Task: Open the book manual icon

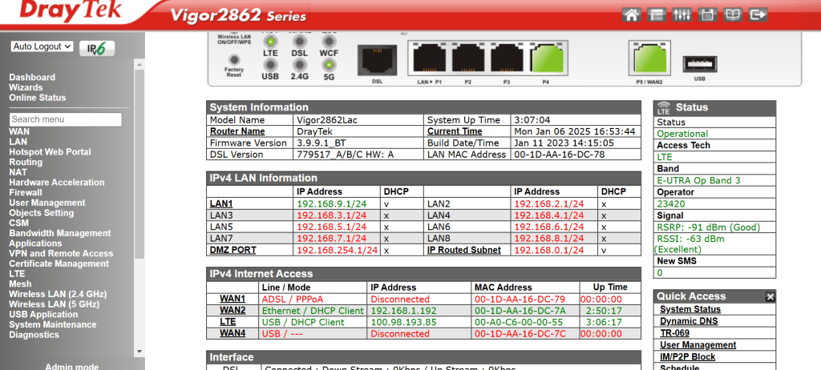Action: click(733, 14)
